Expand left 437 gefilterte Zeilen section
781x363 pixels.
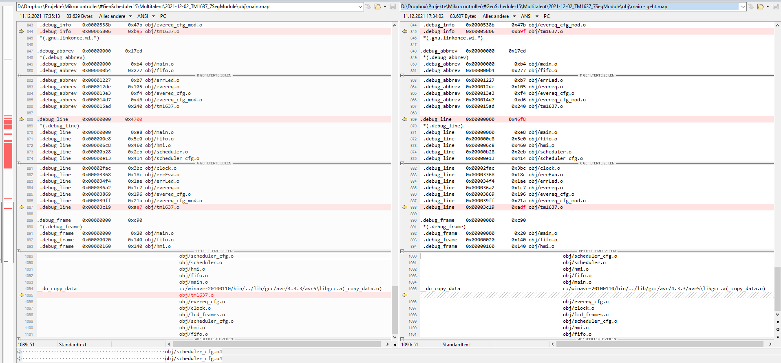point(18,339)
